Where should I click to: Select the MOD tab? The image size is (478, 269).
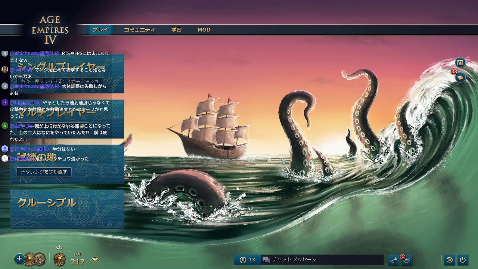(x=204, y=30)
